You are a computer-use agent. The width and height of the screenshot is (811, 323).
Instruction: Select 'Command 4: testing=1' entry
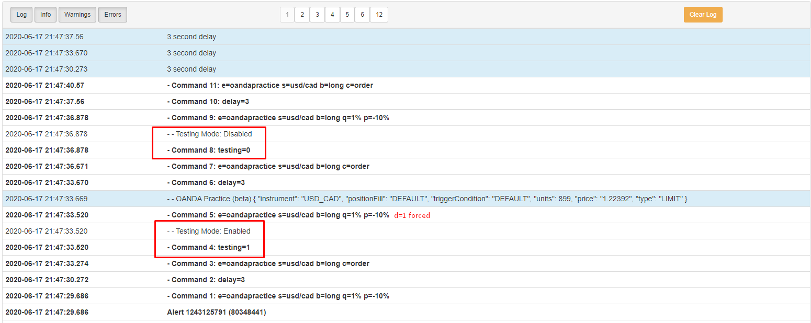click(x=209, y=247)
